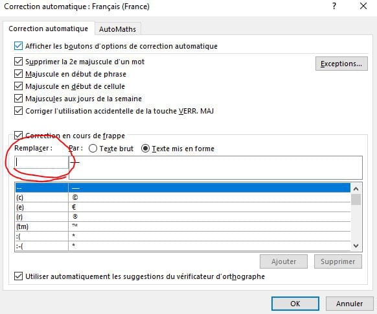The image size is (377, 314).
Task: Switch to the AutoMaths tab
Action: pos(118,29)
